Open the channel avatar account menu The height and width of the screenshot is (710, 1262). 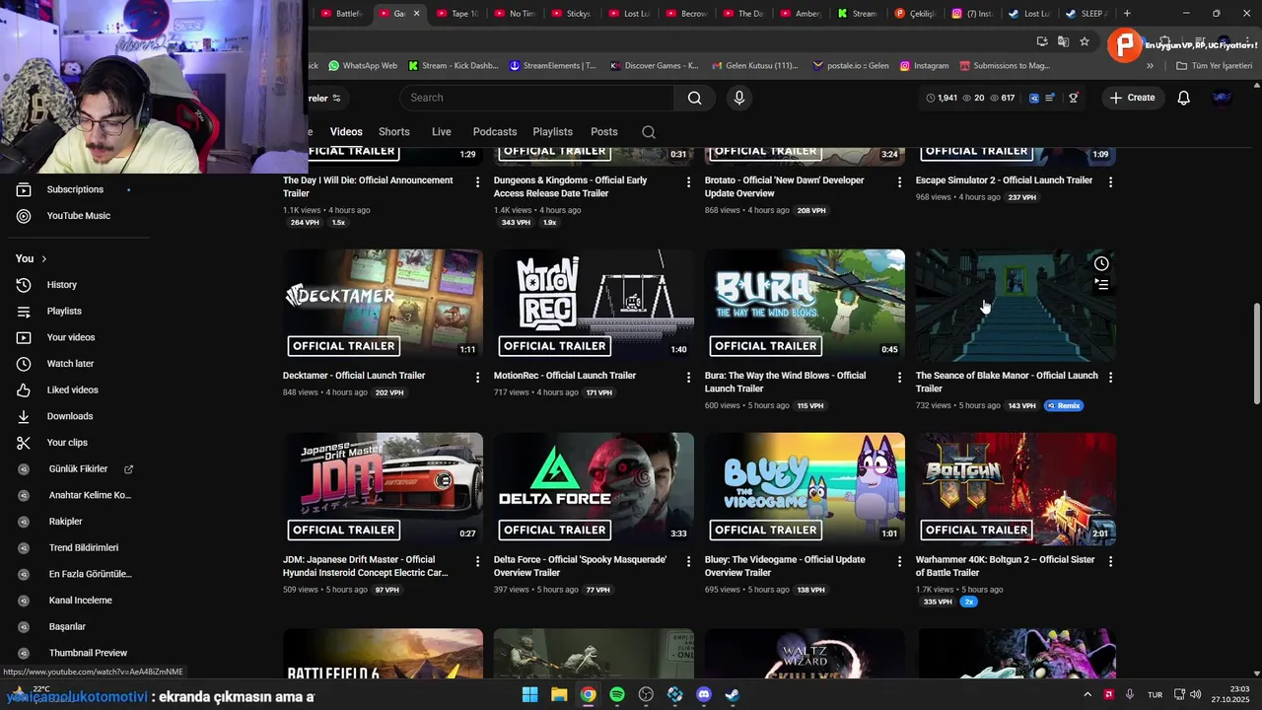(1222, 98)
